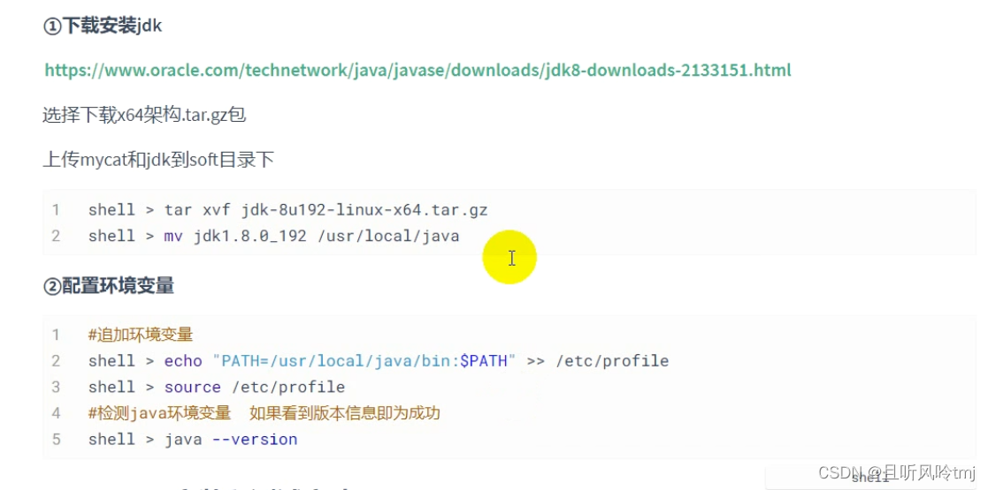This screenshot has height=490, width=988.
Task: Click the echo keyword in code block
Action: (x=183, y=361)
